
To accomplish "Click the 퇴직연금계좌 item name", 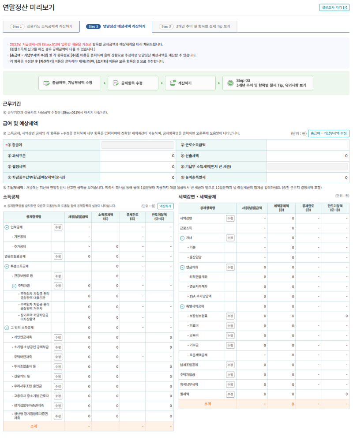I will pyautogui.click(x=197, y=277).
